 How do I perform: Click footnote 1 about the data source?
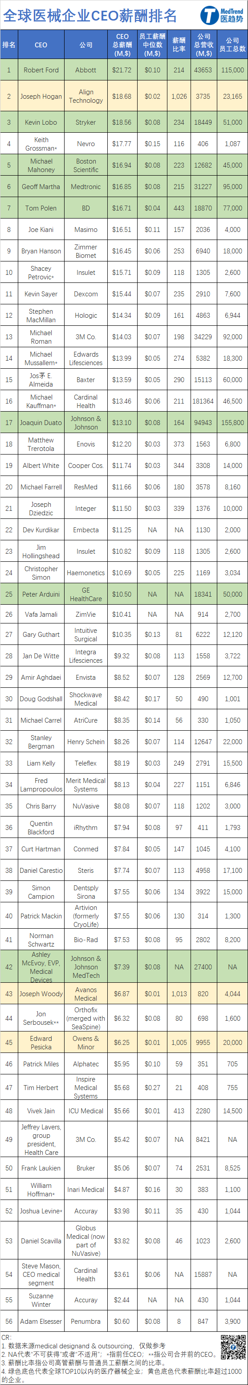point(83,1346)
